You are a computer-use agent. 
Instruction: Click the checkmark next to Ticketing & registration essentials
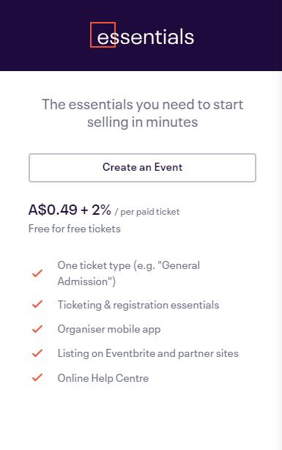click(x=37, y=304)
